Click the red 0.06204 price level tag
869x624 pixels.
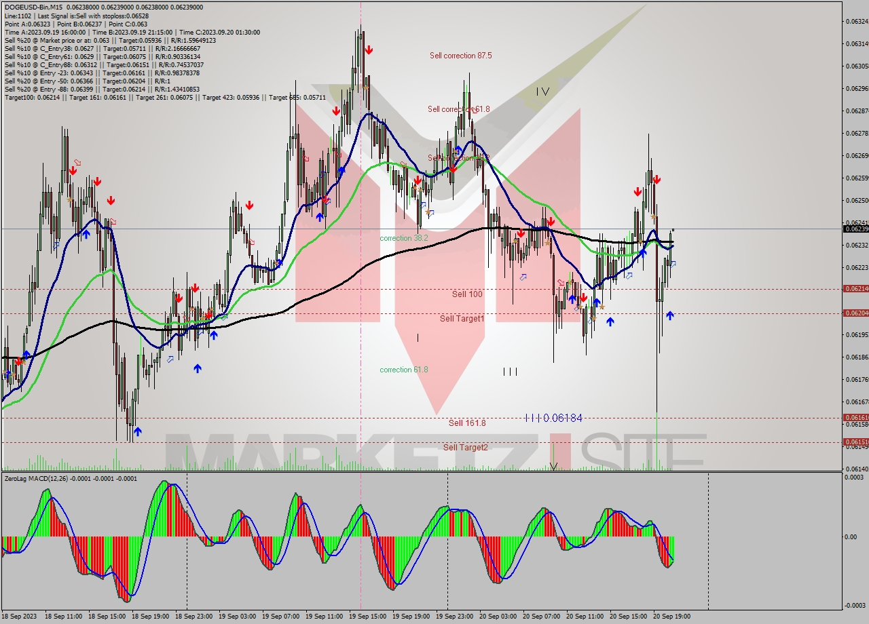855,313
